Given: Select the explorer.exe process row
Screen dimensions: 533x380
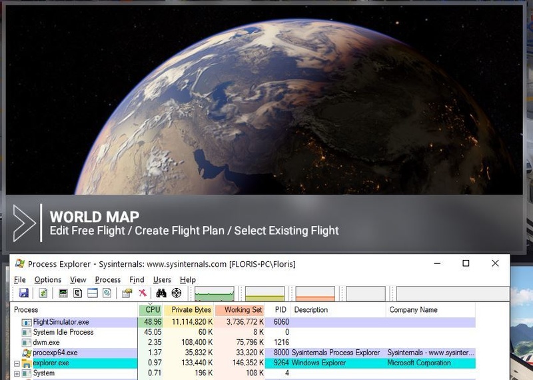Looking at the screenshot, I should click(243, 363).
